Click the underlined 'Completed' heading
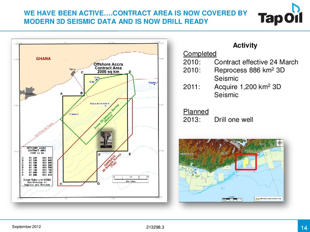 click(200, 54)
